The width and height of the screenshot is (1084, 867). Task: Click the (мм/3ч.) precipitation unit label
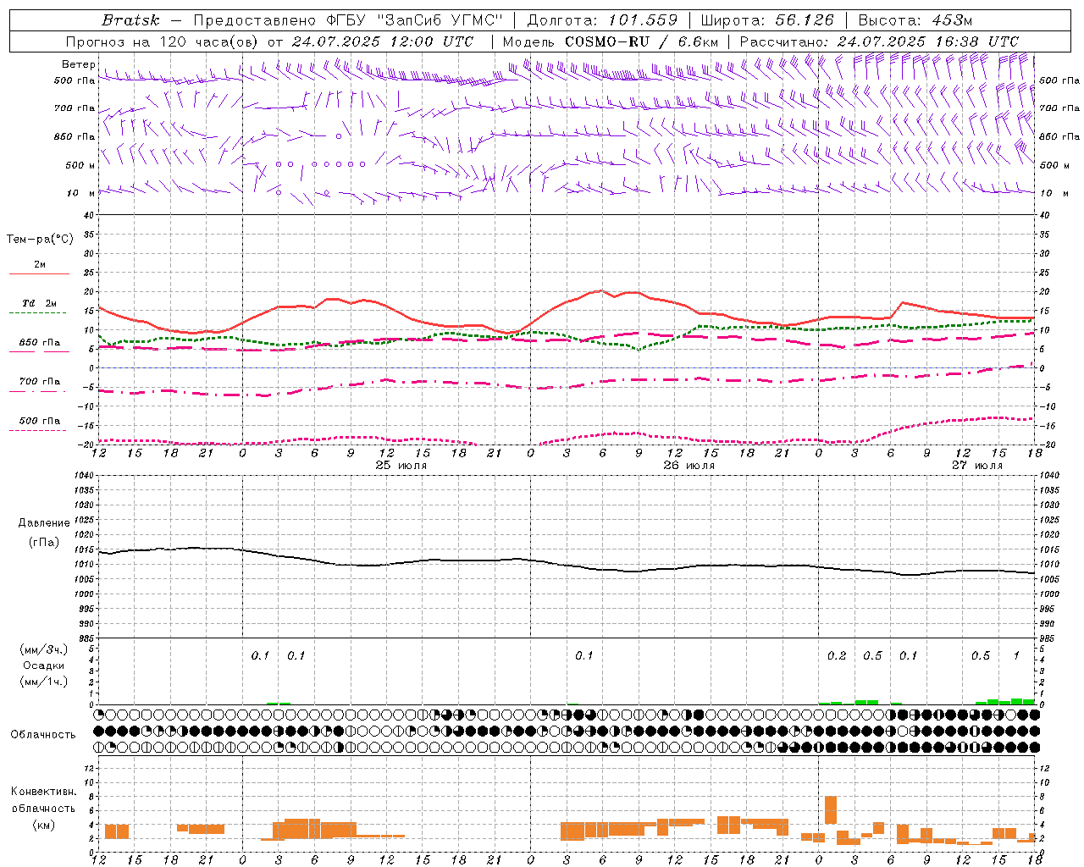click(43, 649)
